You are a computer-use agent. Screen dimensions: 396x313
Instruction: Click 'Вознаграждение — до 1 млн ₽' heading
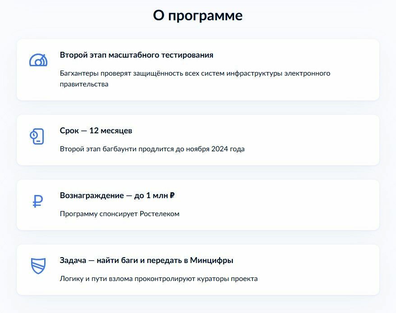pos(117,195)
